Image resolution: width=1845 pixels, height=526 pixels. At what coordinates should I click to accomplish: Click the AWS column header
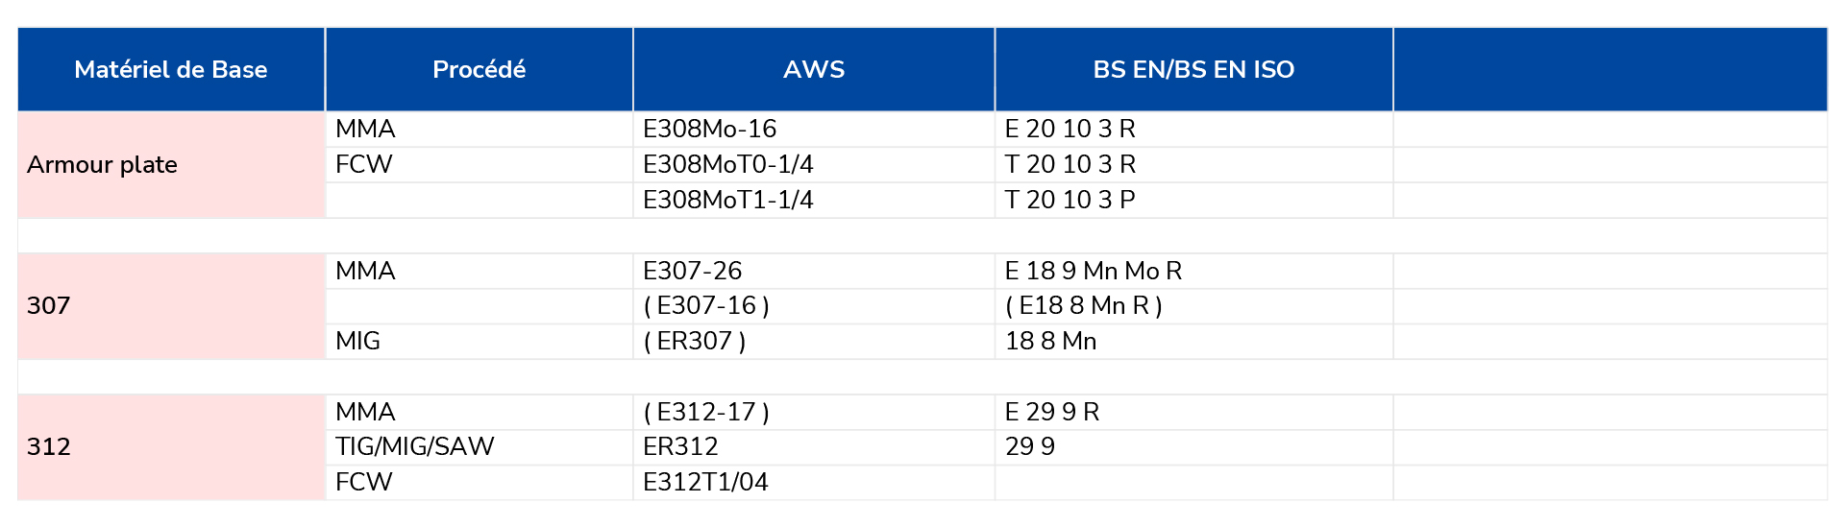(x=814, y=69)
